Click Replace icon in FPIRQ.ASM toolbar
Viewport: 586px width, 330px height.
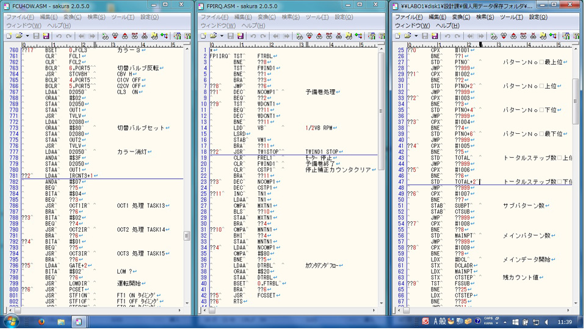click(329, 36)
